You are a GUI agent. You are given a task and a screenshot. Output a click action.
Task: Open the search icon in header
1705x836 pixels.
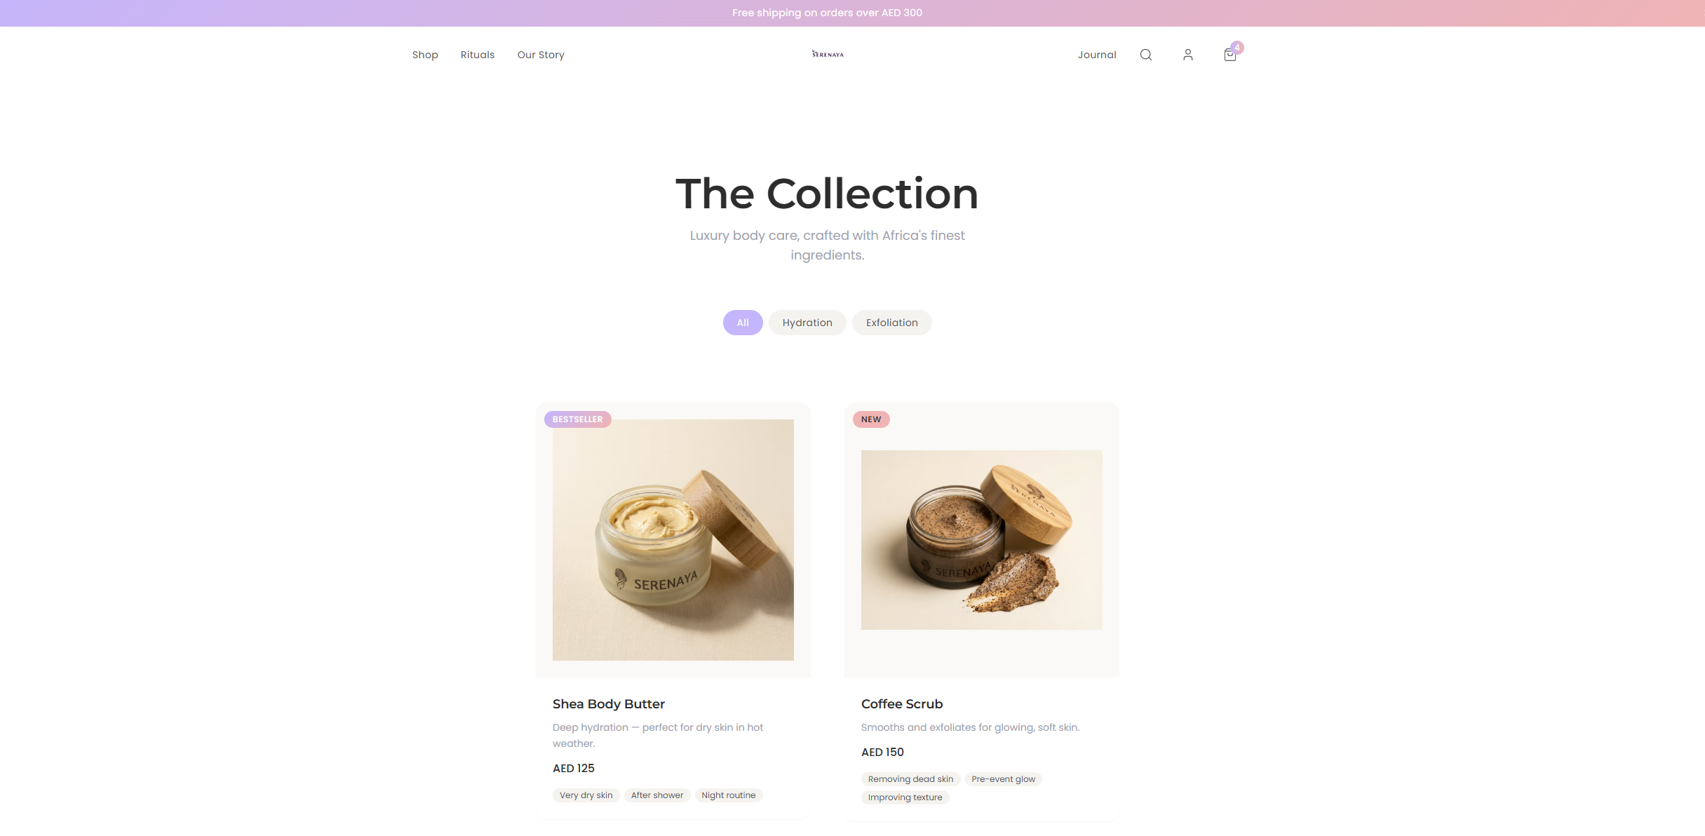point(1145,55)
